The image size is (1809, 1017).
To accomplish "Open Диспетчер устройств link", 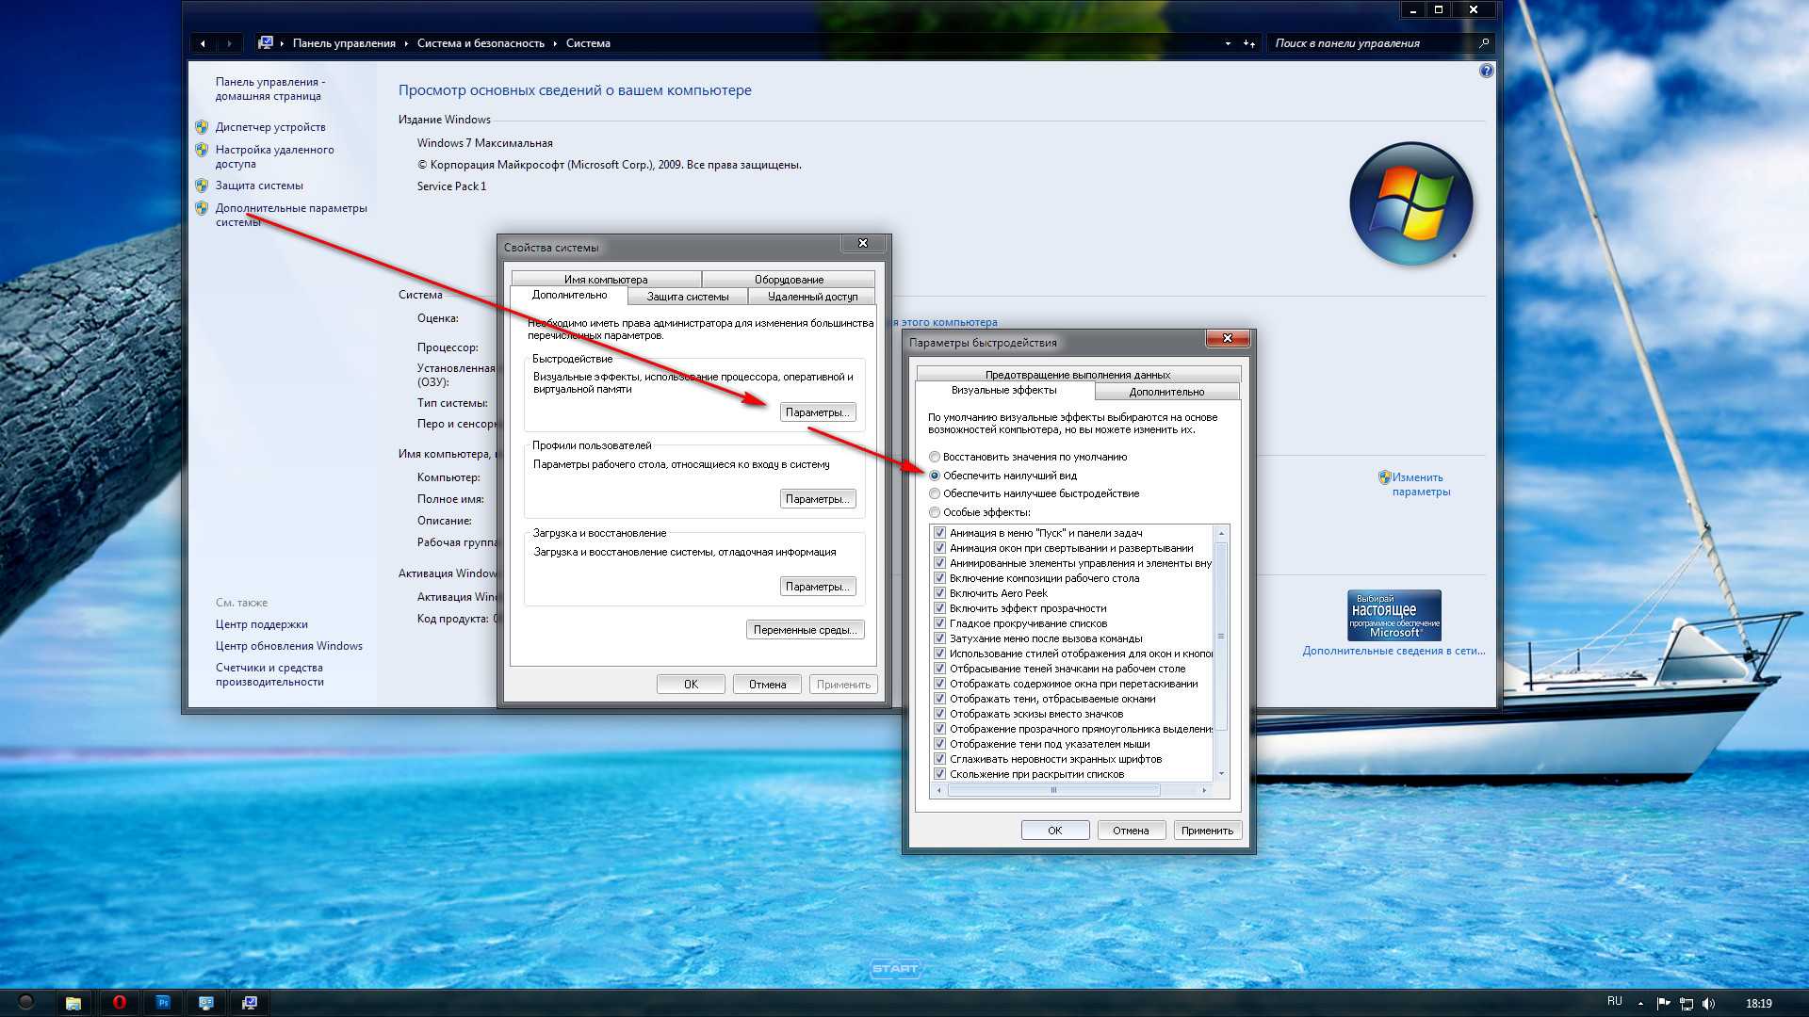I will point(270,127).
